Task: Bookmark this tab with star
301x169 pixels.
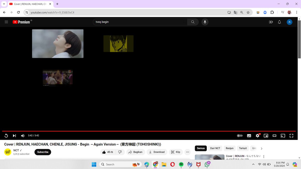Action: (248, 12)
